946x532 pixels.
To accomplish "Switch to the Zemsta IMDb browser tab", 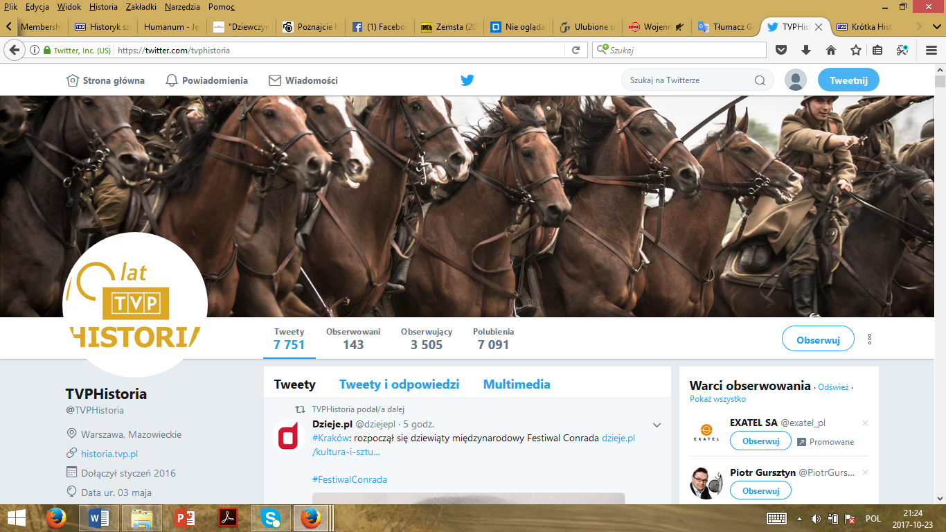I will [448, 27].
